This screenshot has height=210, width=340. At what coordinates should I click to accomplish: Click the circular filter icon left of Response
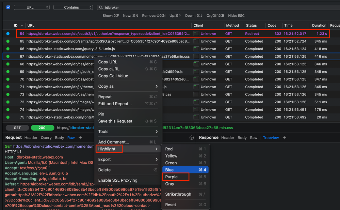192,137
